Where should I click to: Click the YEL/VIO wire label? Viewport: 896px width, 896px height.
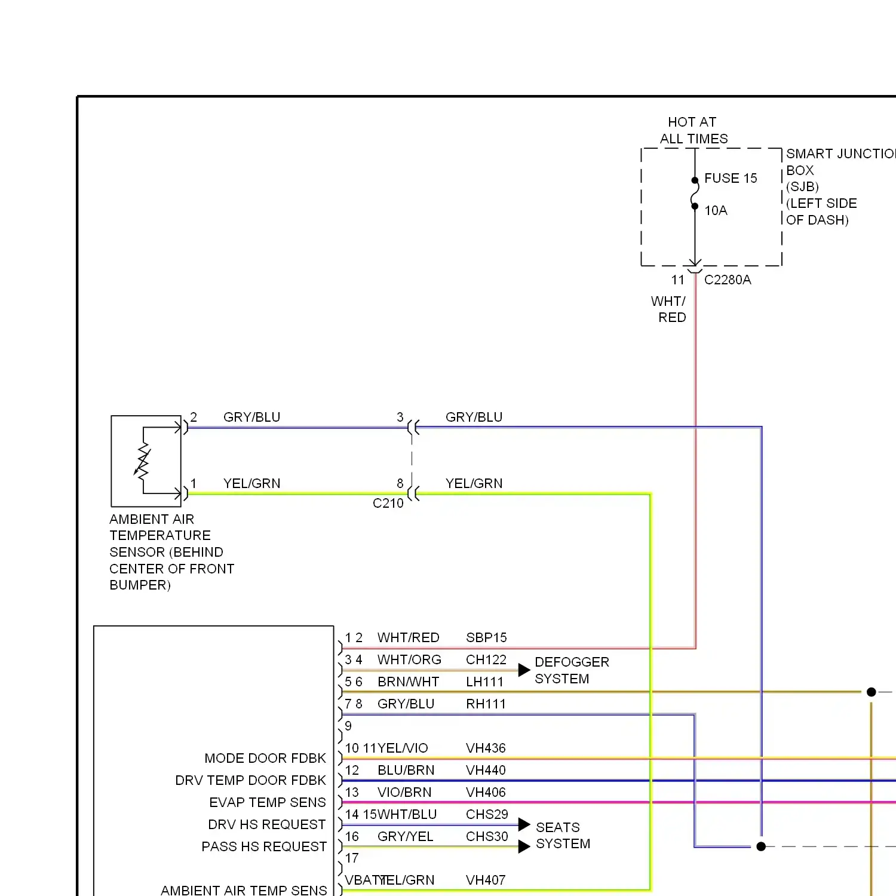403,748
